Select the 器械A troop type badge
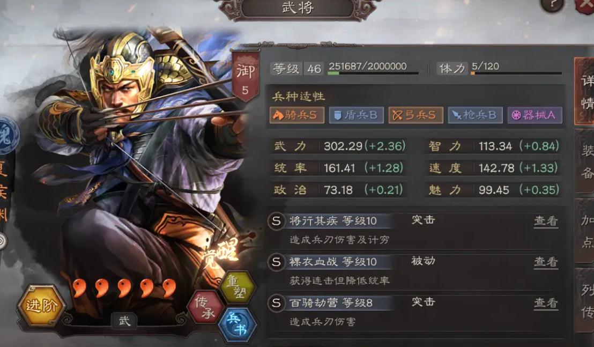Screen dimensions: 594x347 point(534,115)
